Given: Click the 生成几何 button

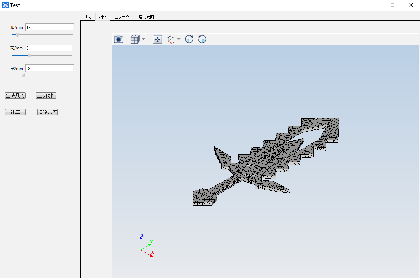Looking at the screenshot, I should tap(15, 96).
